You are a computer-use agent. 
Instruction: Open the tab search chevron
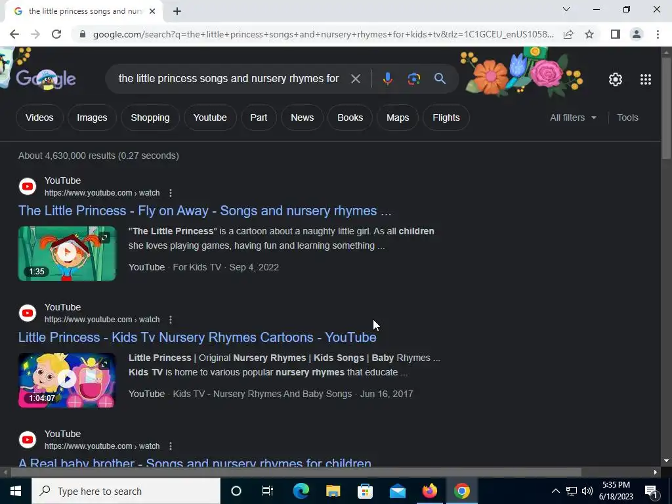click(x=566, y=9)
